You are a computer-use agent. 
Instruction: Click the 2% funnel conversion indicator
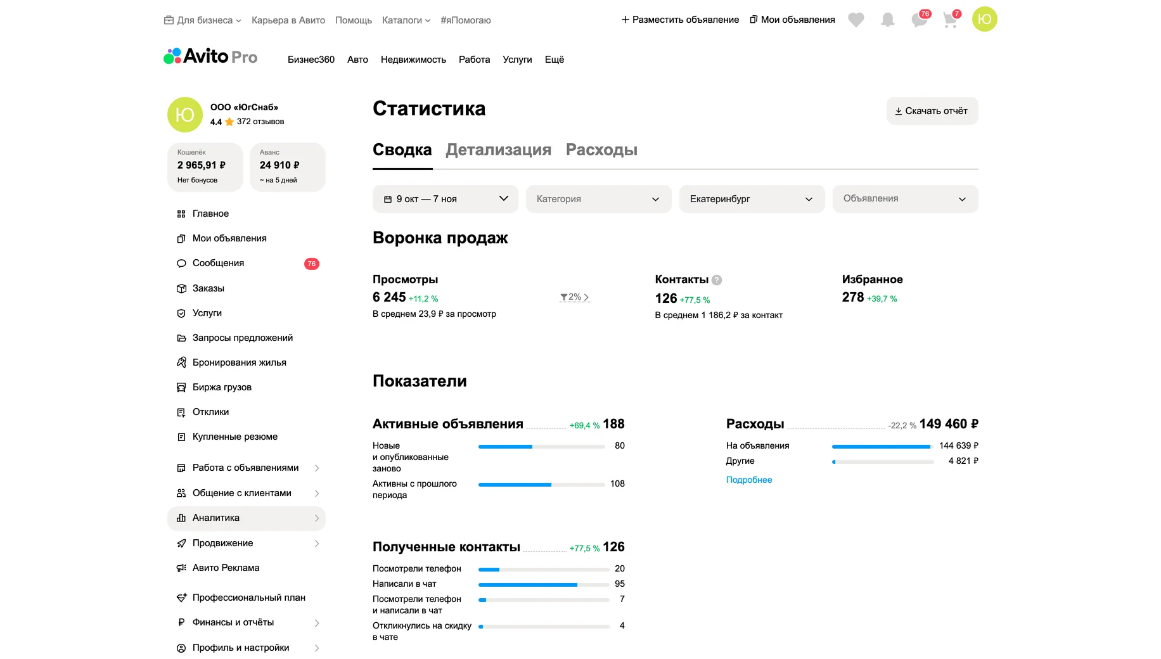(x=575, y=297)
